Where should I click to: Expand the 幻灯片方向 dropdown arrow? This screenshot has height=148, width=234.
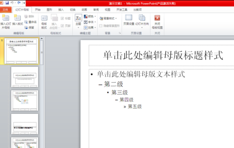click(x=142, y=28)
